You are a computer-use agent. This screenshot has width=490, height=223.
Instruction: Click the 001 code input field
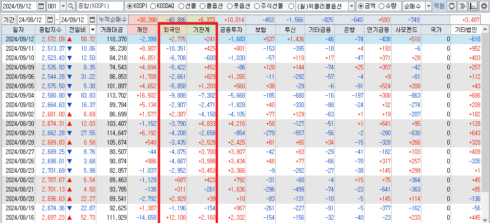(53, 6)
